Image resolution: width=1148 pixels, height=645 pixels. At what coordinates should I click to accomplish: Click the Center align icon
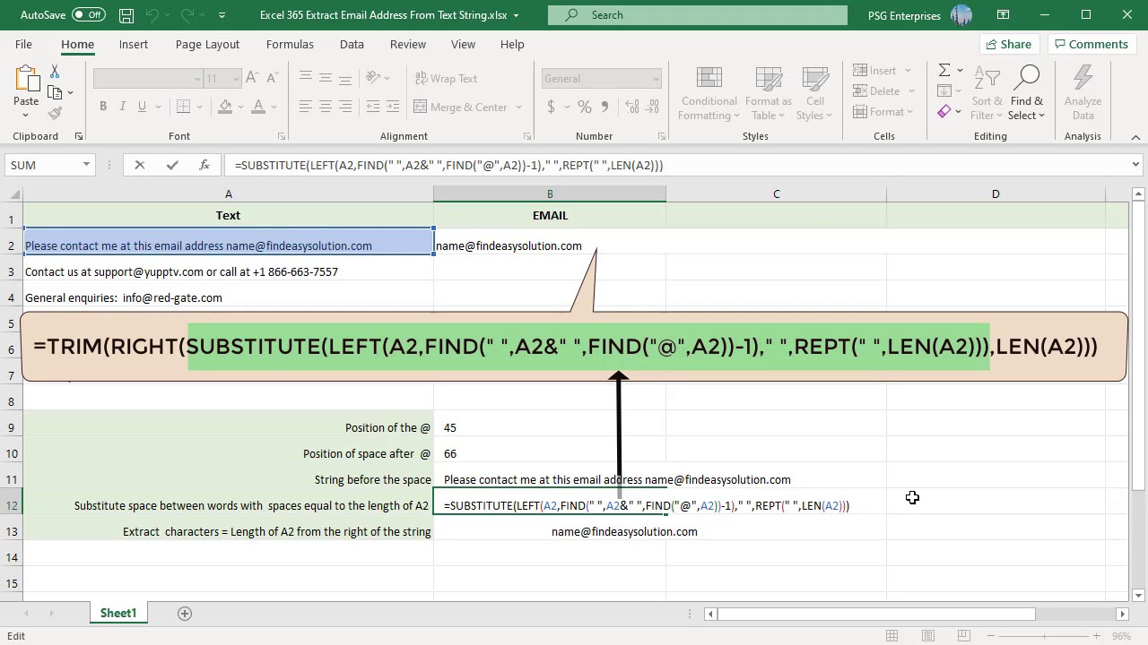click(x=325, y=107)
